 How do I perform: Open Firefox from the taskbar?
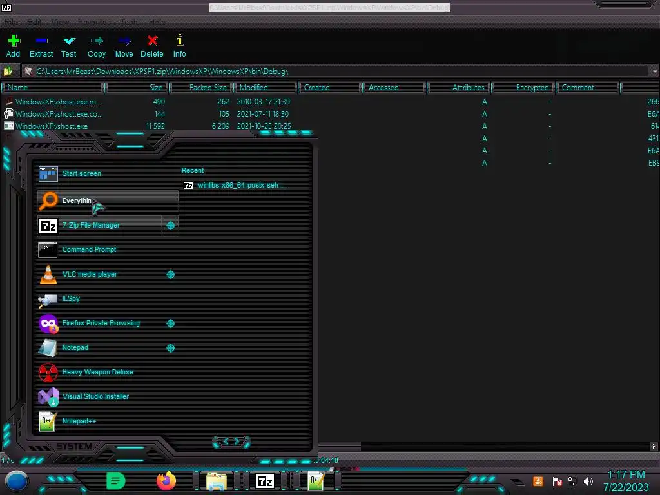(x=166, y=481)
